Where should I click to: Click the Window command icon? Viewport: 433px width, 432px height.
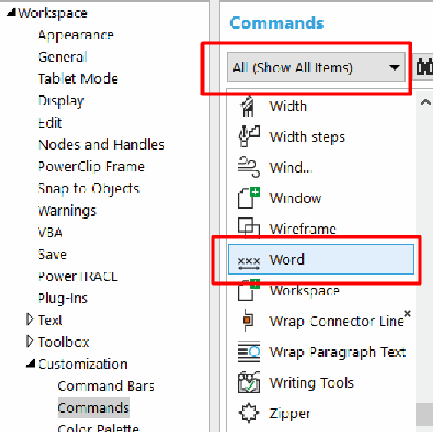[x=249, y=197]
